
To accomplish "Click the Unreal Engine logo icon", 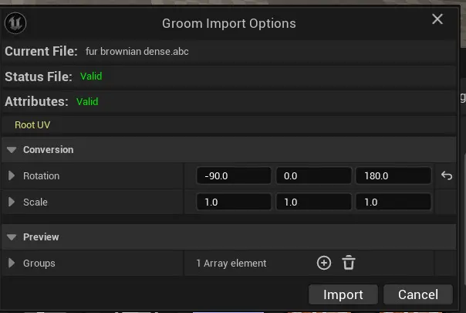I will pyautogui.click(x=15, y=23).
